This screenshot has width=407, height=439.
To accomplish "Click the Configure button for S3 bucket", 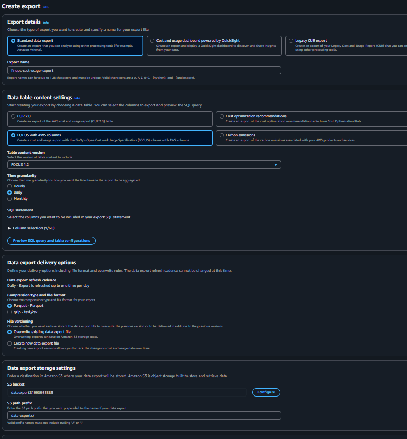I will pos(266,392).
